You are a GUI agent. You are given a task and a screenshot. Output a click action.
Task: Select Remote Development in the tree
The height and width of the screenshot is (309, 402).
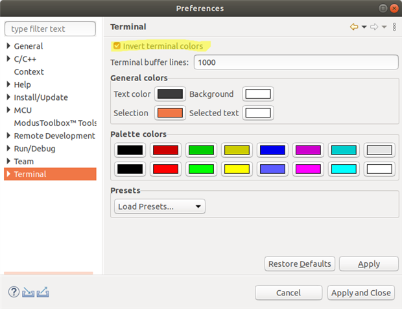[54, 136]
